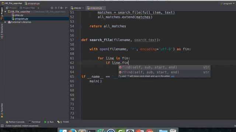Click 08_file_searcher breadcrumb in navigation bar
Viewport: 236px width, 132px height.
pos(12,3)
